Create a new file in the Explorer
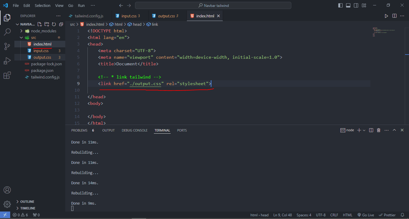Viewport: 409px width, 219px height. click(39, 24)
